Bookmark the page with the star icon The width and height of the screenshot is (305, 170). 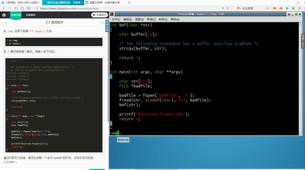tap(37, 8)
